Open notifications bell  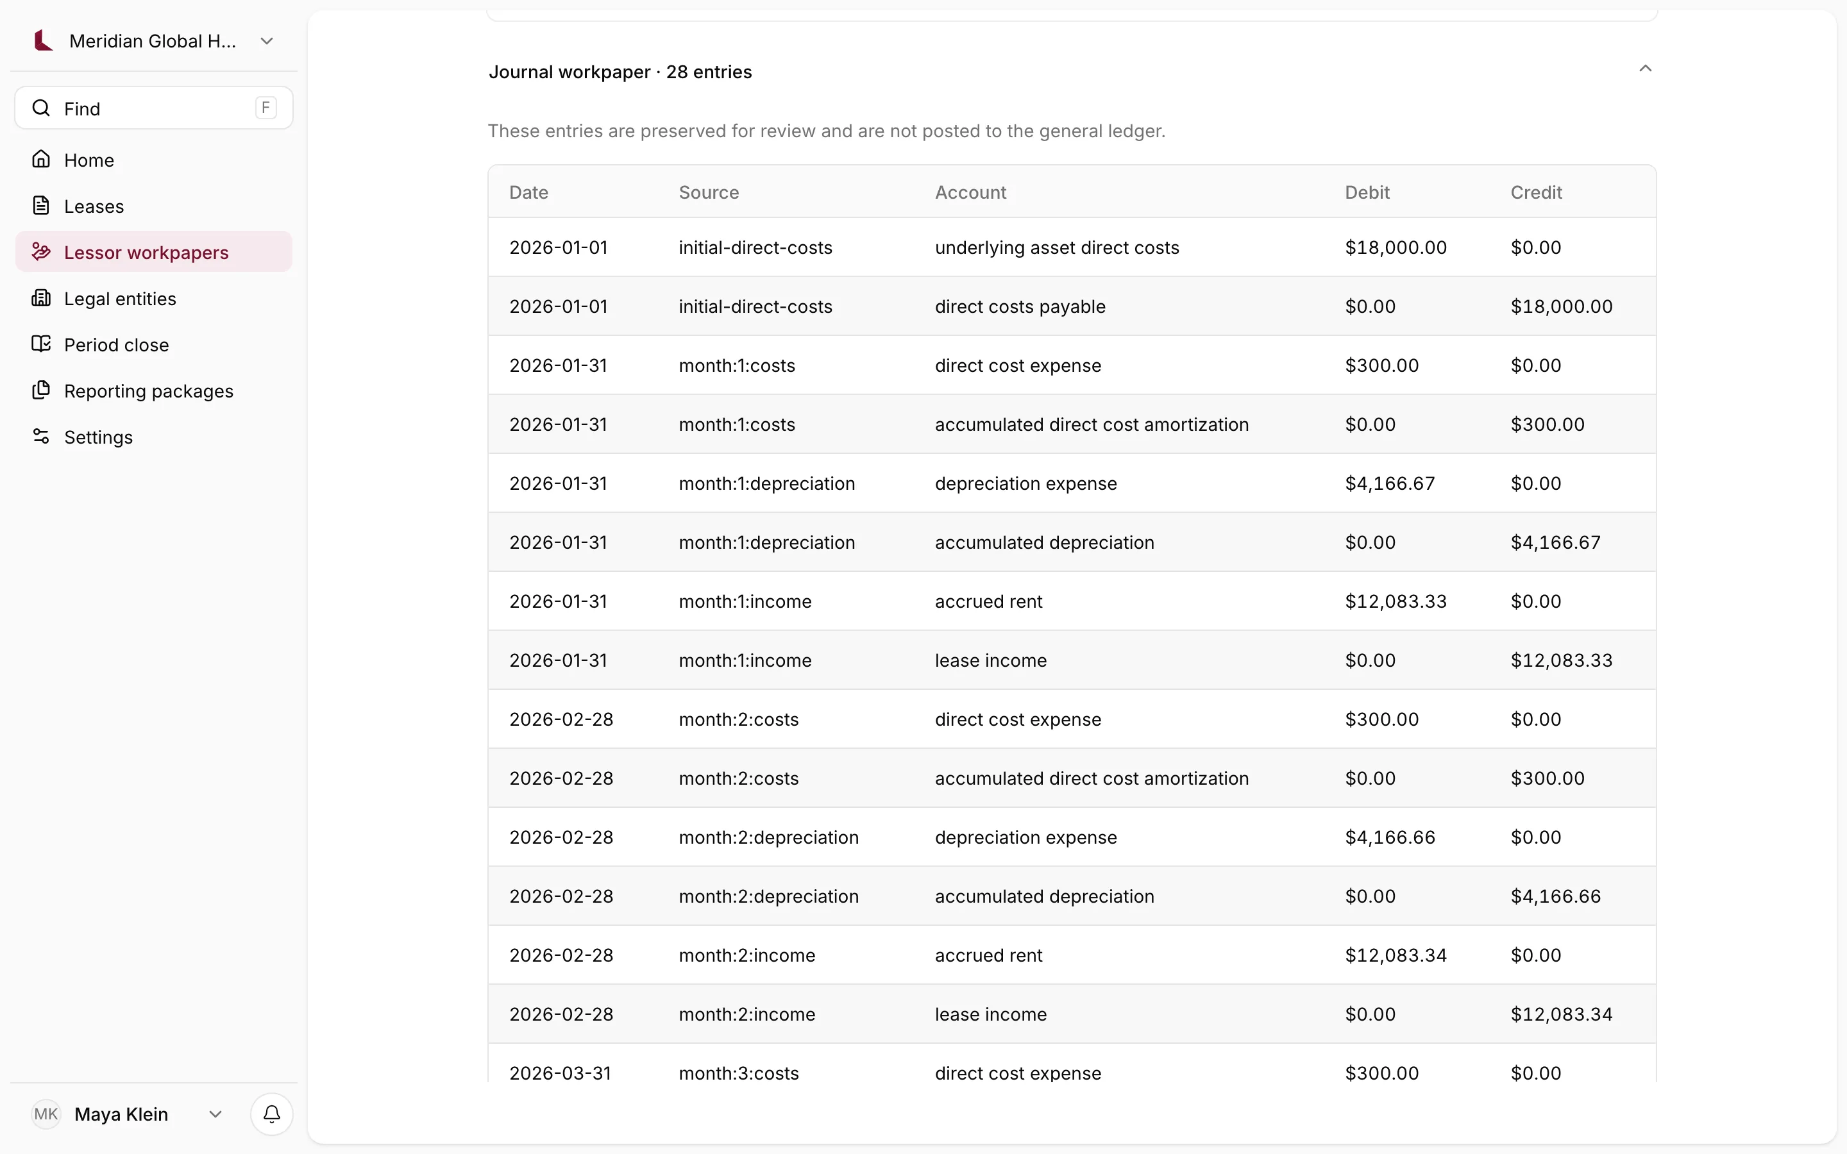coord(272,1114)
